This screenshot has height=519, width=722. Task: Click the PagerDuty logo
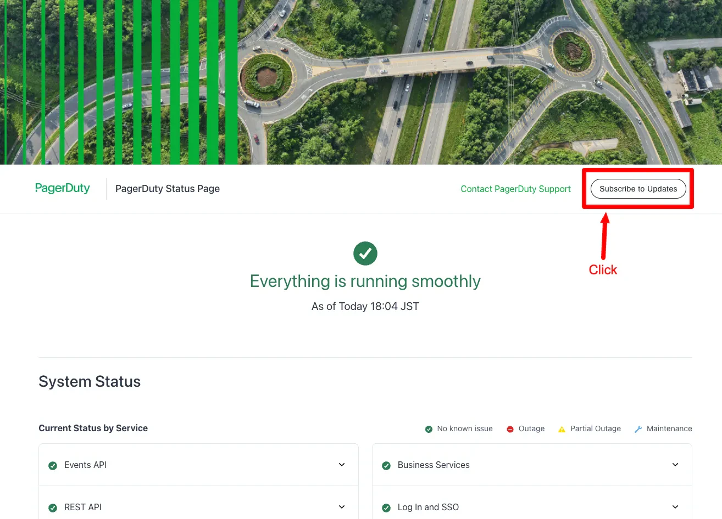[63, 188]
